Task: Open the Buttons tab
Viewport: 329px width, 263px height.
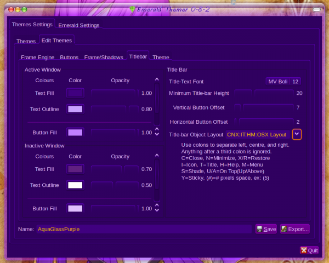Action: pos(69,57)
